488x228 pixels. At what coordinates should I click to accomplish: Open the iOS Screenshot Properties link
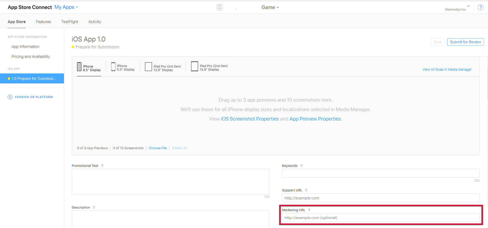tap(250, 119)
